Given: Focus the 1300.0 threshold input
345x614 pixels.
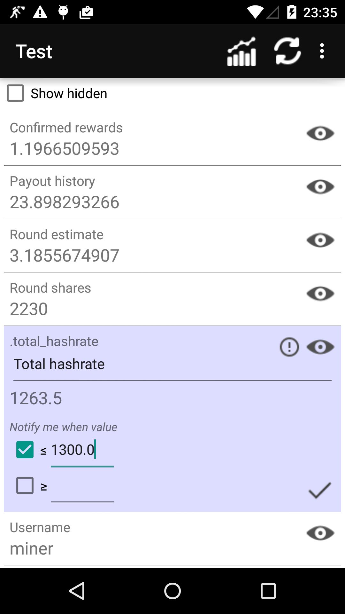Looking at the screenshot, I should [82, 450].
